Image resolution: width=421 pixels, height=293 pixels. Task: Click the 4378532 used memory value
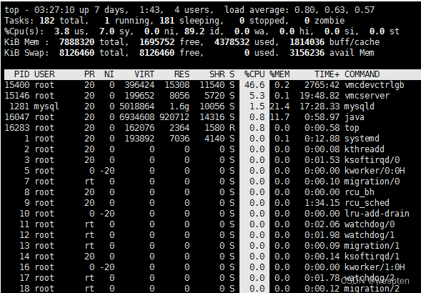pos(232,42)
